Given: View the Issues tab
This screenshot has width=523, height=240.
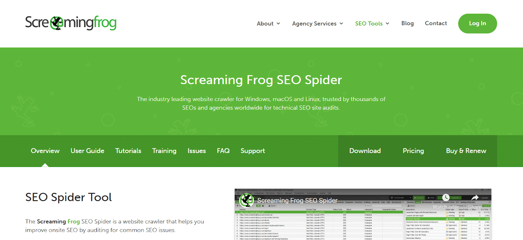Looking at the screenshot, I should (x=196, y=151).
